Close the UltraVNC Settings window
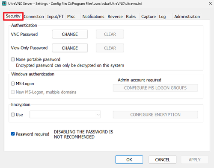214x168 pixels. (x=210, y=3)
